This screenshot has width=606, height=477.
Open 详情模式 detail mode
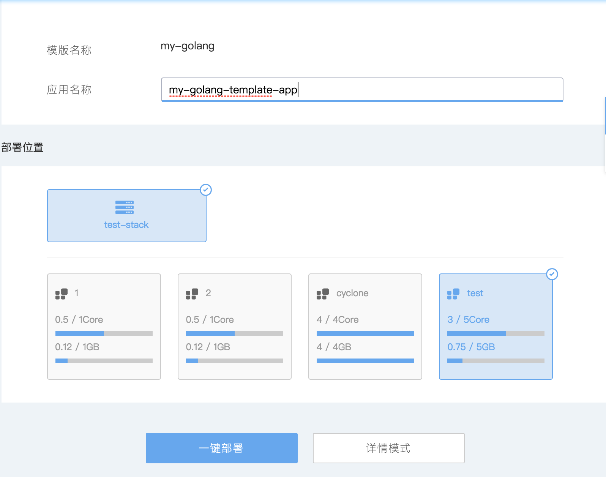(x=388, y=448)
